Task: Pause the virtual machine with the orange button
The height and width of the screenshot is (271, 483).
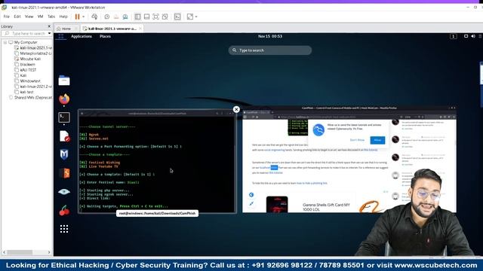Action: 77,17
